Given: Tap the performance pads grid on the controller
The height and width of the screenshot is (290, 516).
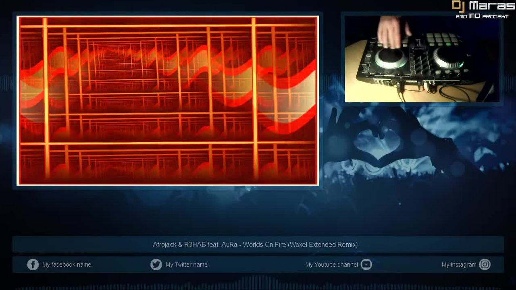Looking at the screenshot, I should [x=441, y=39].
